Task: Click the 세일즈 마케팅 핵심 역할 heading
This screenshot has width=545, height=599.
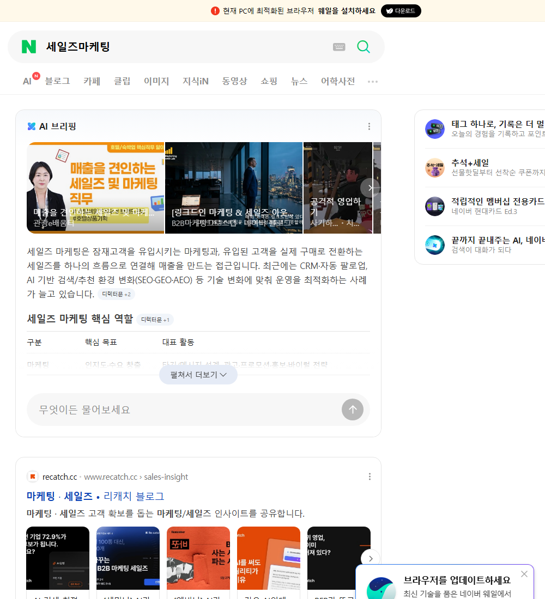Action: point(80,319)
